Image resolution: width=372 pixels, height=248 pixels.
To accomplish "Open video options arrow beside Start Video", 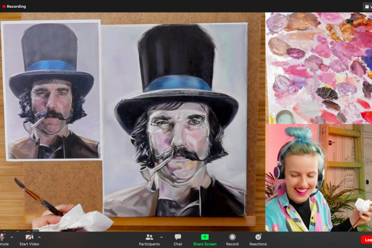I will click(39, 237).
